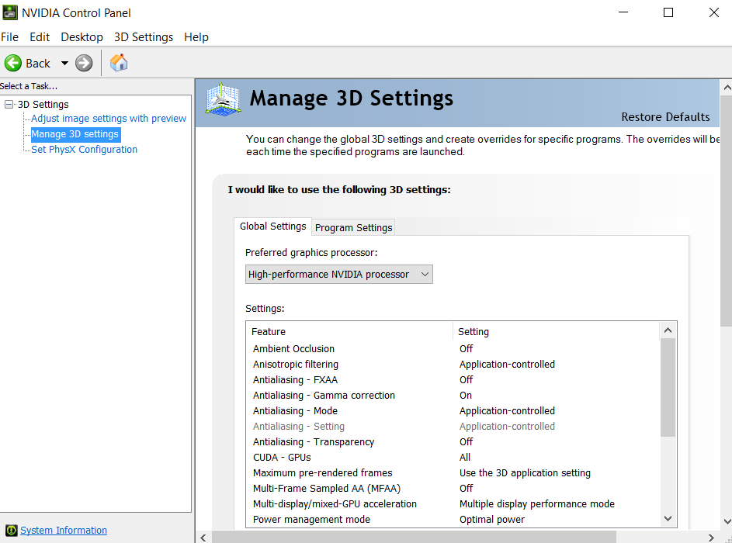The width and height of the screenshot is (732, 543).
Task: Open Preferred graphics processor dropdown
Action: click(339, 275)
